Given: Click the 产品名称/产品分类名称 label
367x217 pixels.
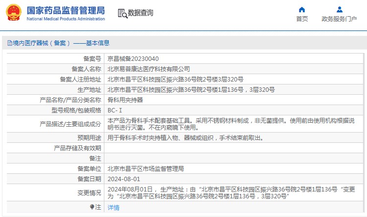Looking at the screenshot, I should pos(71,100).
